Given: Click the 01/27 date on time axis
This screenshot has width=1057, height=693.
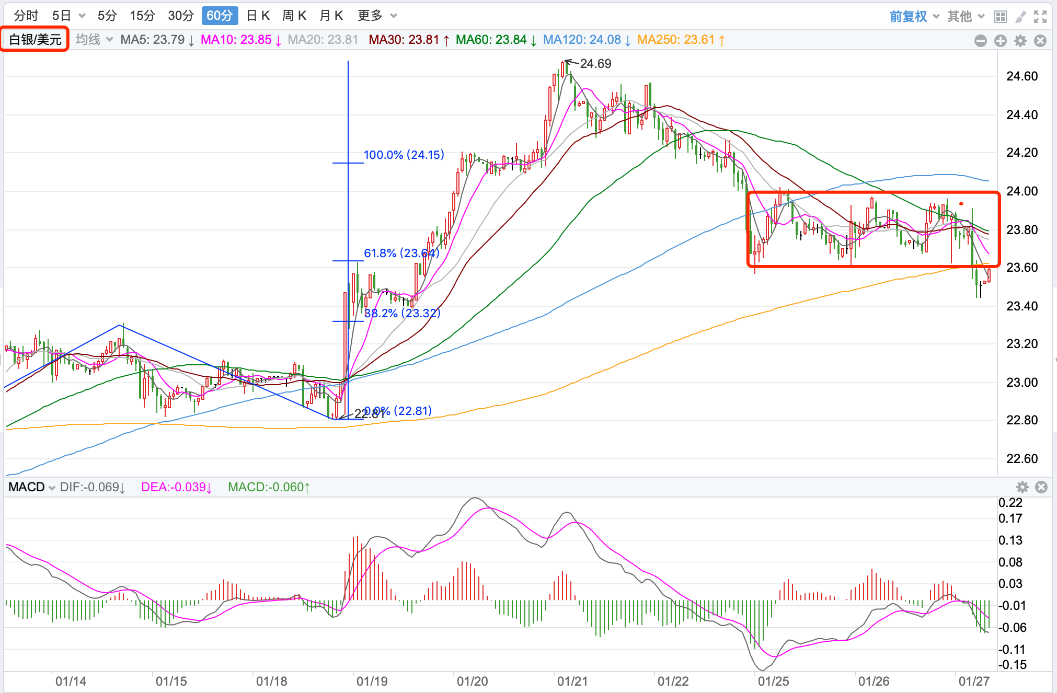Looking at the screenshot, I should (x=974, y=682).
